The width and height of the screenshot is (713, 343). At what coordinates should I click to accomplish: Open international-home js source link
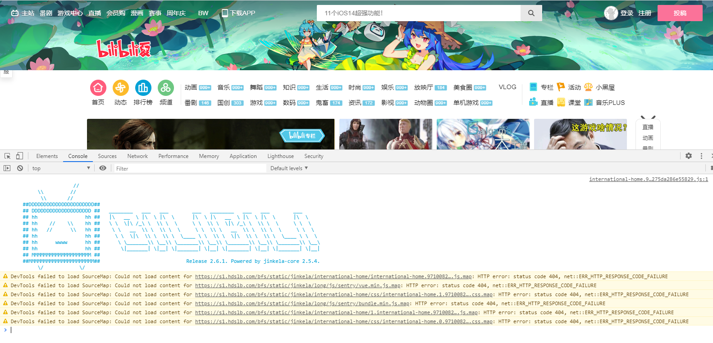(x=649, y=179)
